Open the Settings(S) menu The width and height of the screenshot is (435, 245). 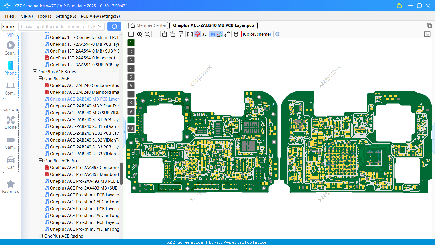66,16
